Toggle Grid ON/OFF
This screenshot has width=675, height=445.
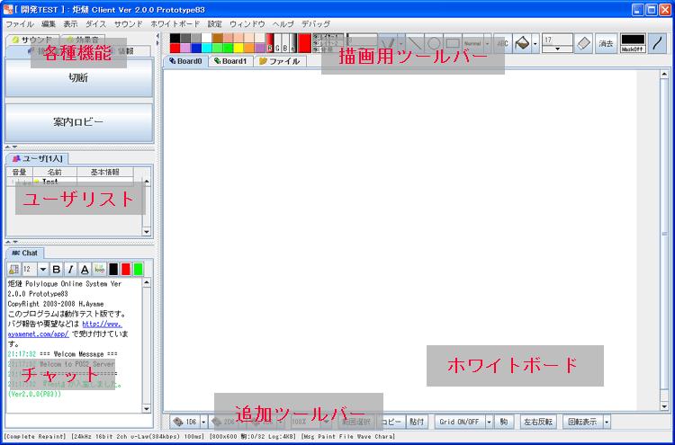tap(460, 422)
